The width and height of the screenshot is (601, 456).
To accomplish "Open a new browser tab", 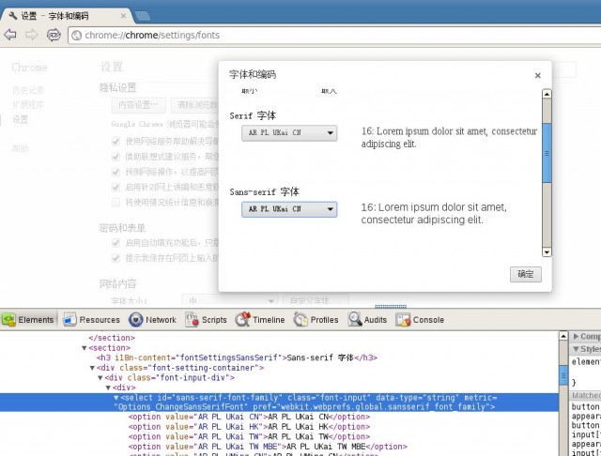I will coord(143,16).
